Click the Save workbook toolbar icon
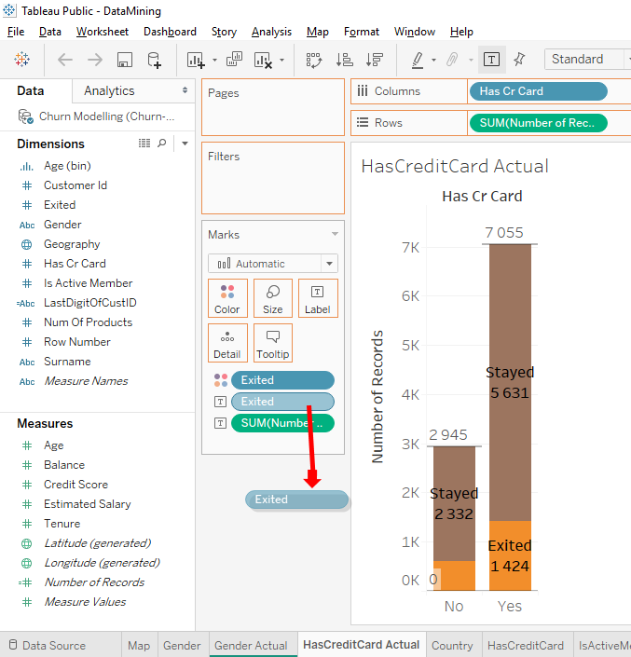Viewport: 631px width, 657px height. 124,60
